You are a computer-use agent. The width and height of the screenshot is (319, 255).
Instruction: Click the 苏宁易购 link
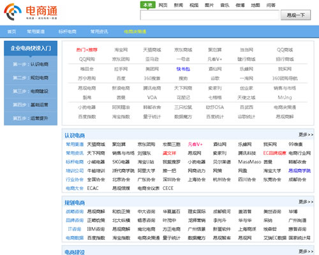point(87,78)
